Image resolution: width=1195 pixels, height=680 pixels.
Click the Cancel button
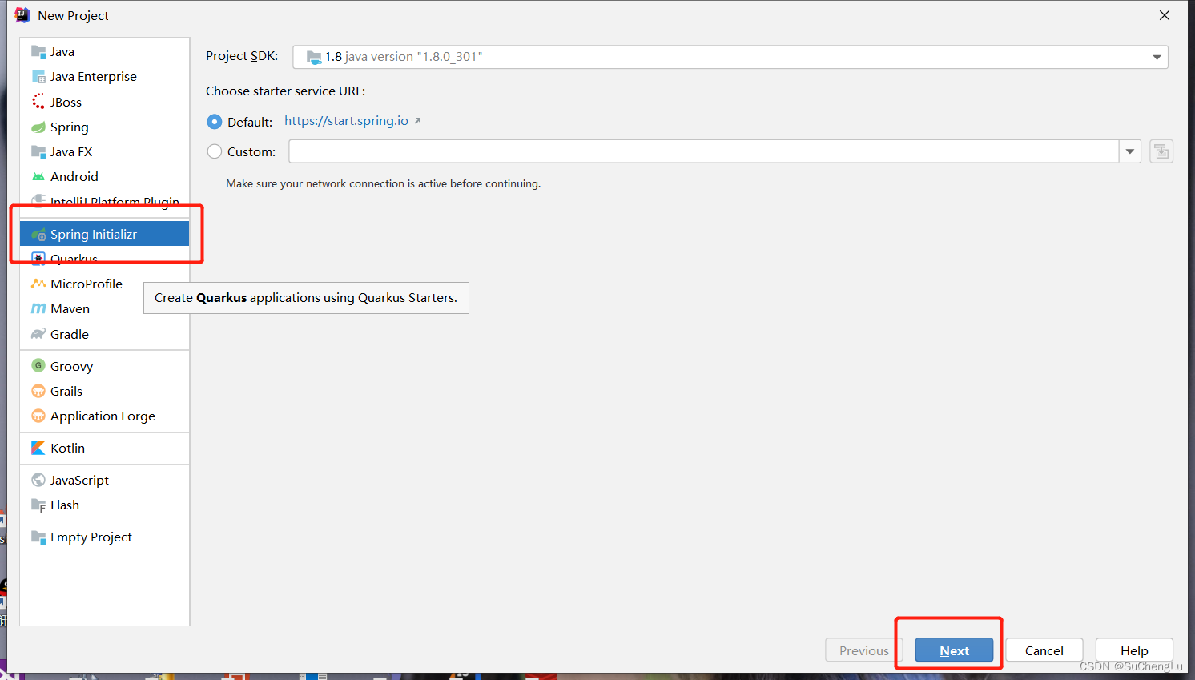[1044, 650]
